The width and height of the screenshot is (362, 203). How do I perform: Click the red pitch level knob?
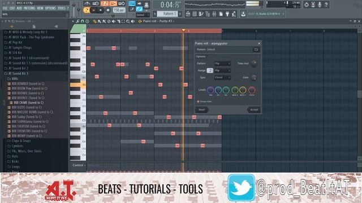tap(252, 90)
